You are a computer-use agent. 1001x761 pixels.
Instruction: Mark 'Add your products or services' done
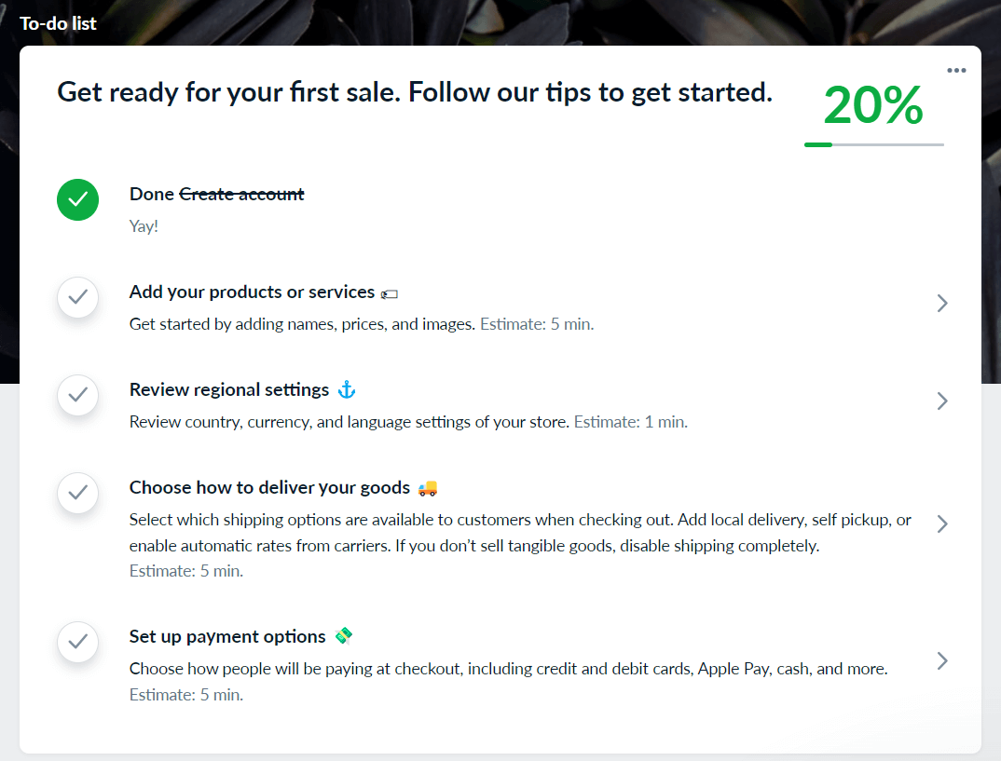(x=78, y=297)
